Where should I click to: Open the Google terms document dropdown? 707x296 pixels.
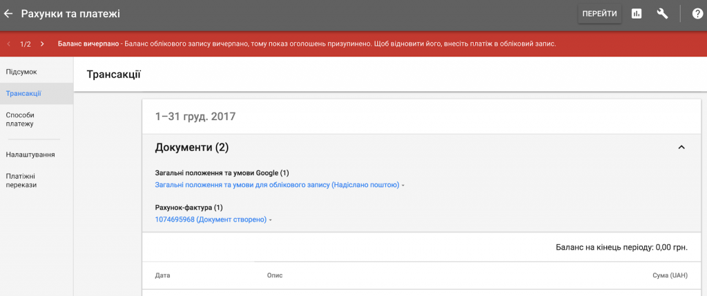click(x=280, y=185)
